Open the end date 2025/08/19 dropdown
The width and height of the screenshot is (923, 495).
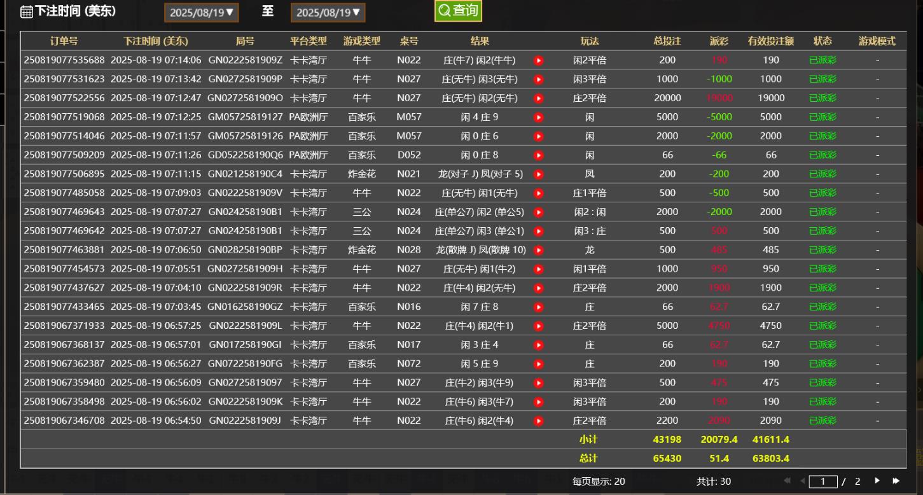328,12
